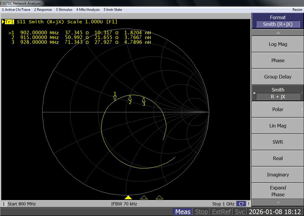Click the Start 800 MHz field
Image resolution: width=304 pixels, height=216 pixels.
pyautogui.click(x=22, y=204)
